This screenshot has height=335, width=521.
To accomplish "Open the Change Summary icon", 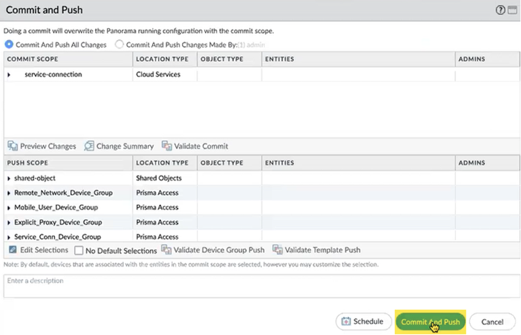I will (x=89, y=146).
